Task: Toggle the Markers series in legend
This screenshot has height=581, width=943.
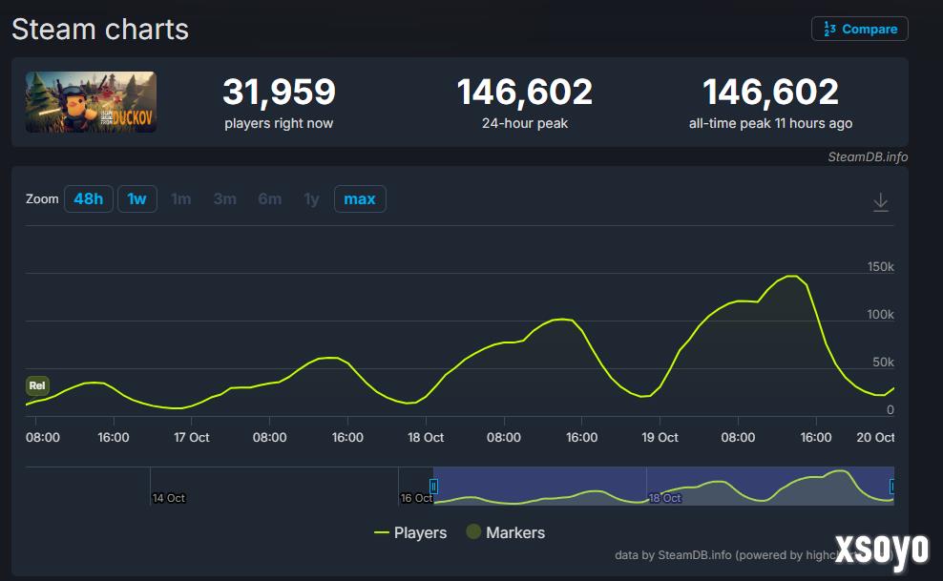Action: click(x=505, y=532)
